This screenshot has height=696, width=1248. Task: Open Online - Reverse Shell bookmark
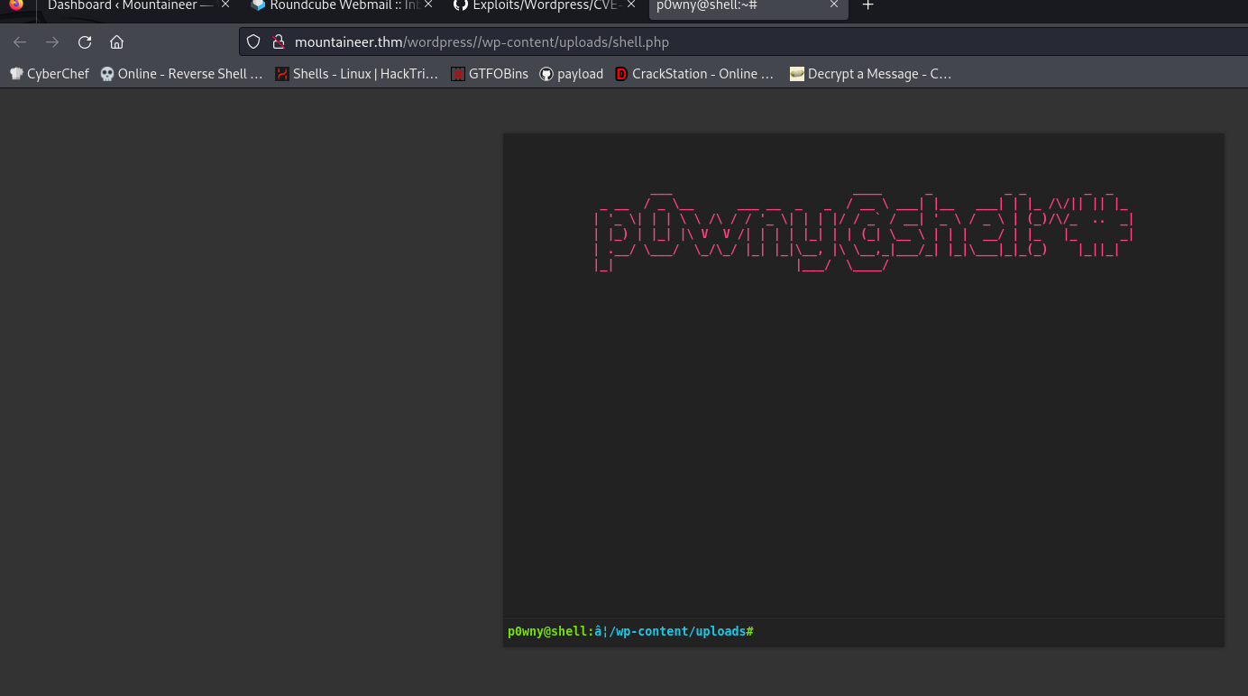(181, 74)
